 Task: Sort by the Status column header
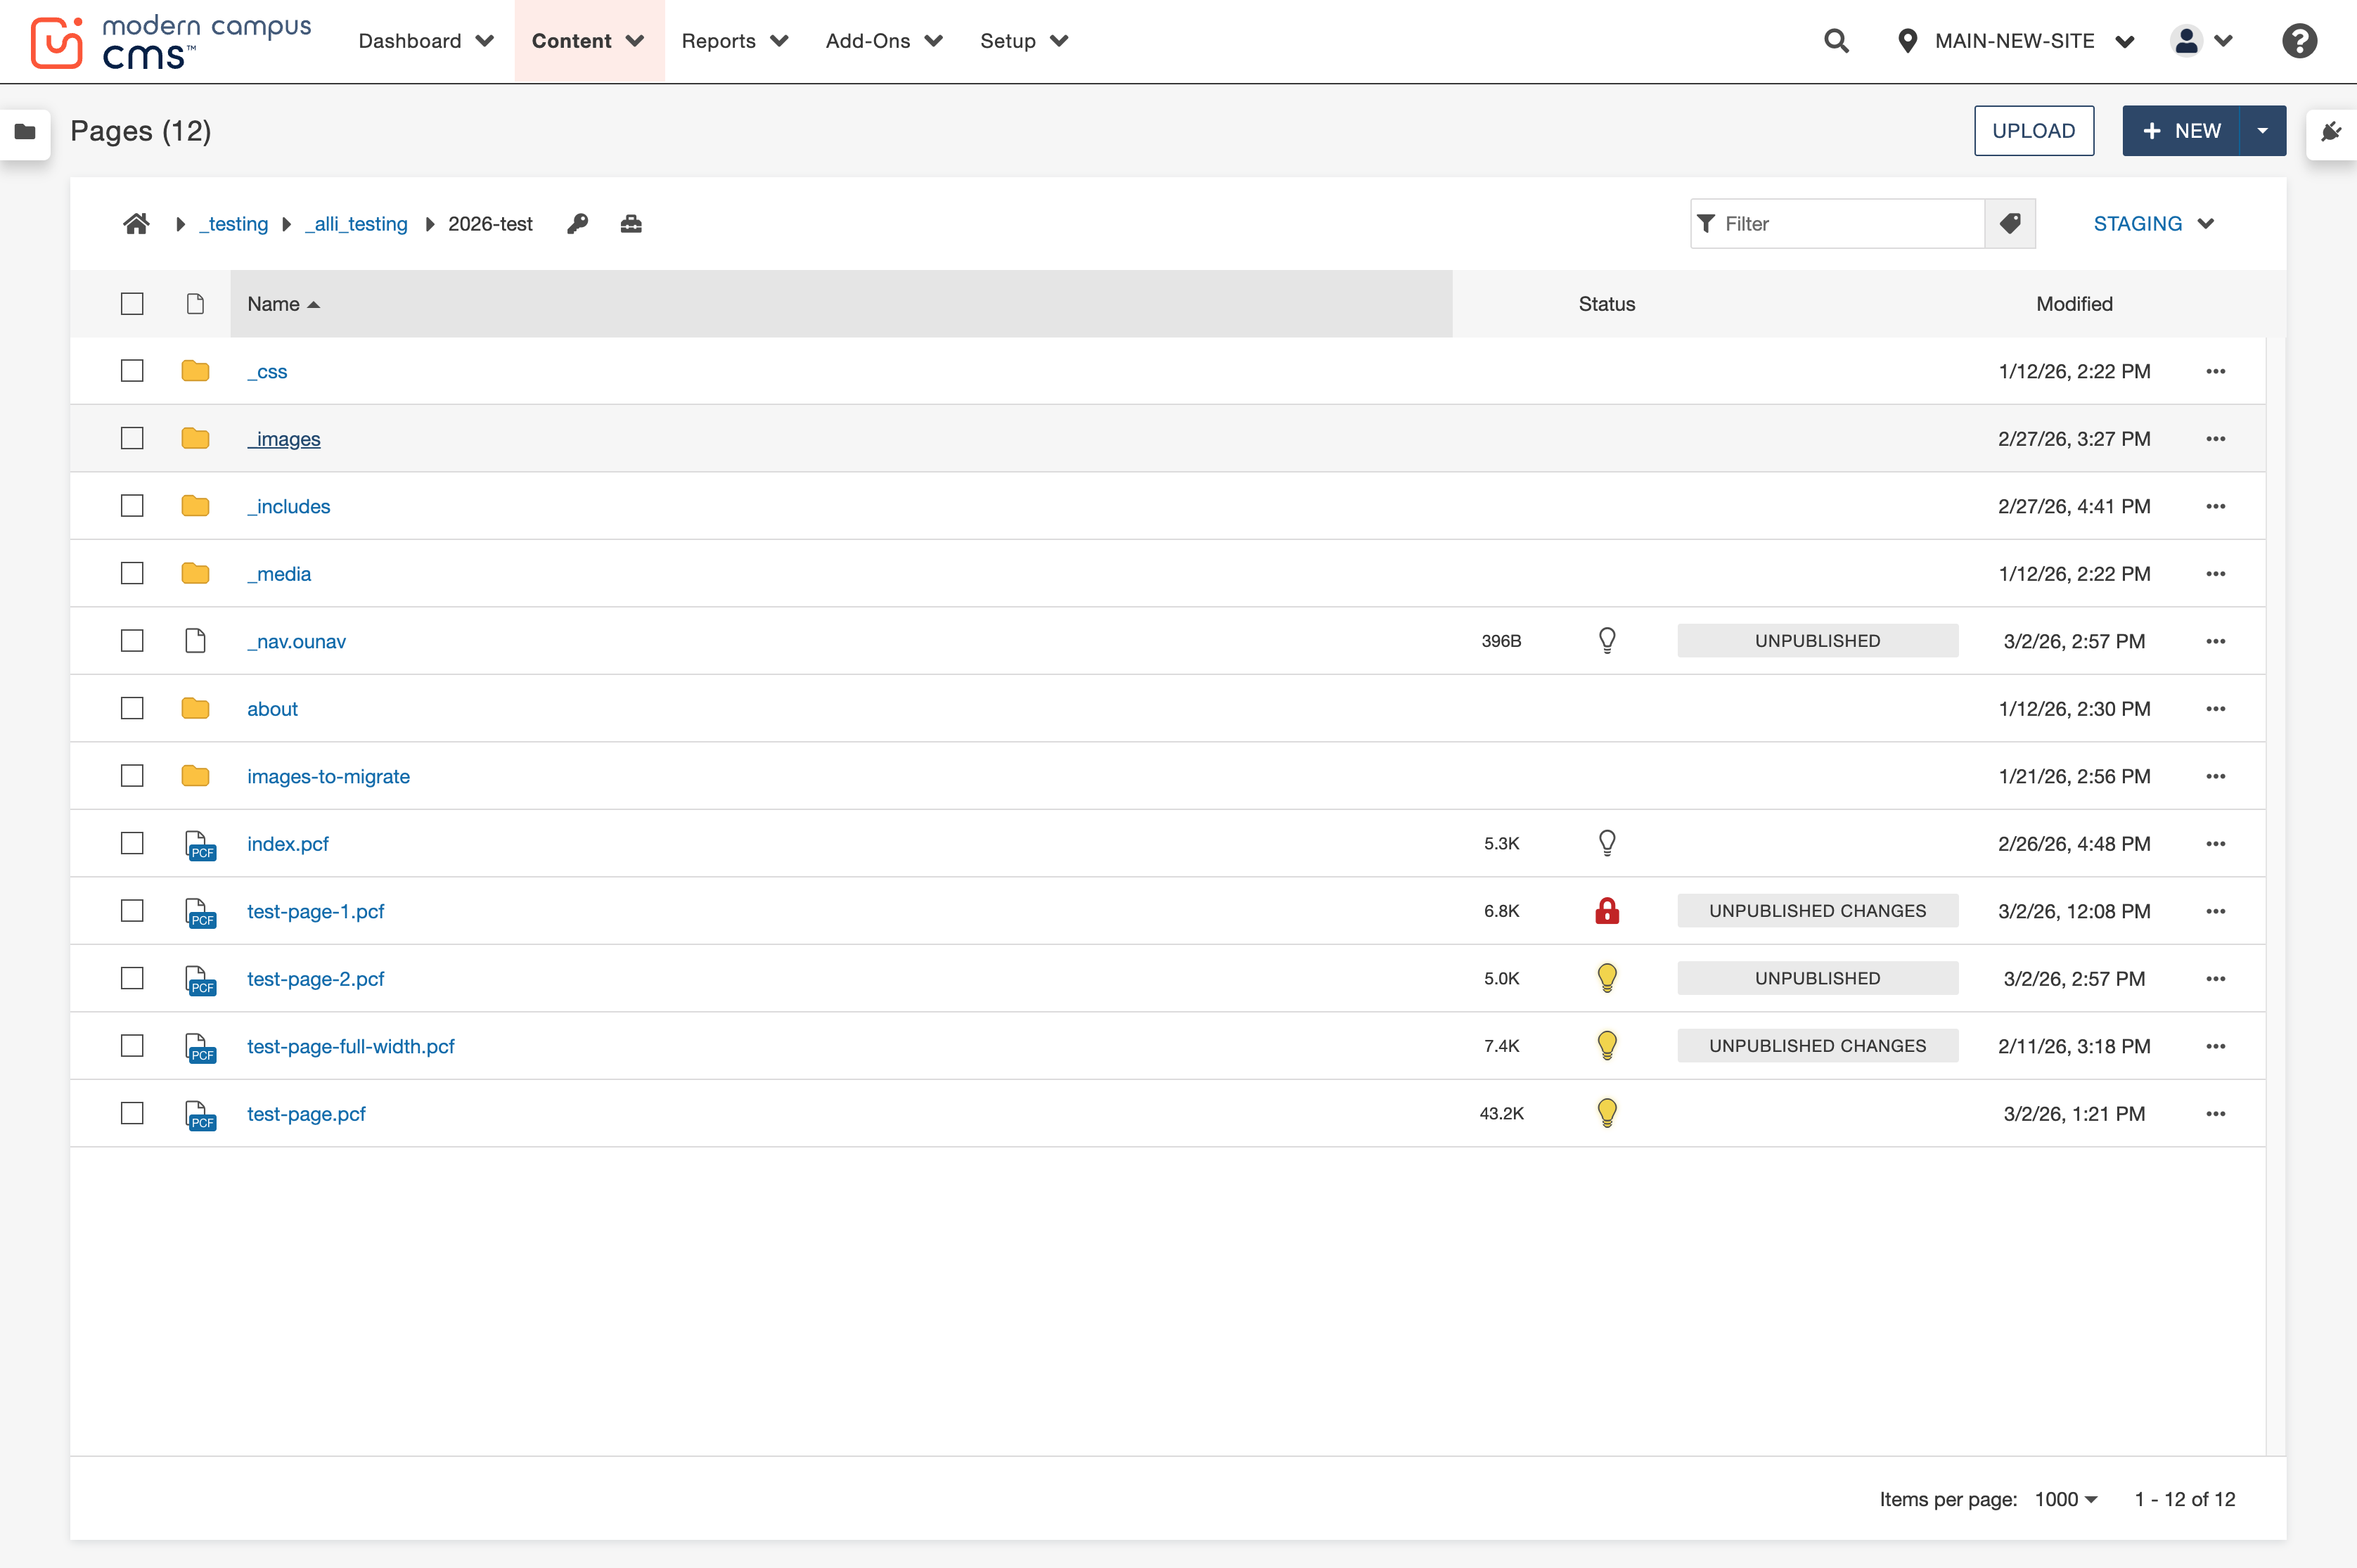(x=1607, y=304)
